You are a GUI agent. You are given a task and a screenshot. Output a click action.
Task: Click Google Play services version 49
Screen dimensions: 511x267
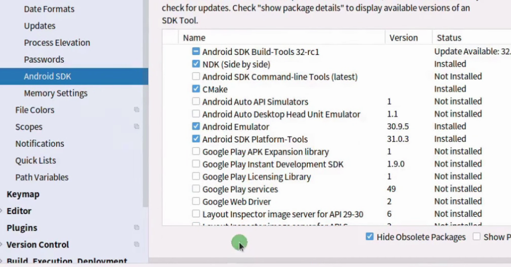click(391, 189)
